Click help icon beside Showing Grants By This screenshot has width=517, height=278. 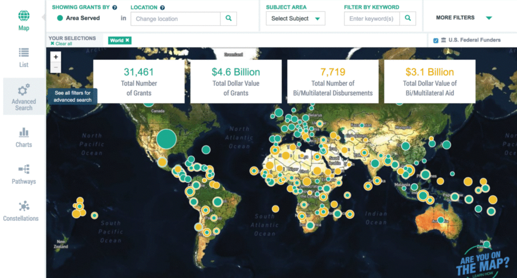click(x=115, y=8)
